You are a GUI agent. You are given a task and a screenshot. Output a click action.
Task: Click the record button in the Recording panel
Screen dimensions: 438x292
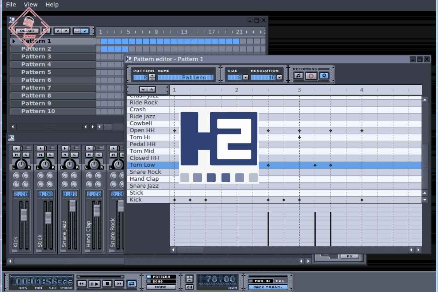[311, 76]
